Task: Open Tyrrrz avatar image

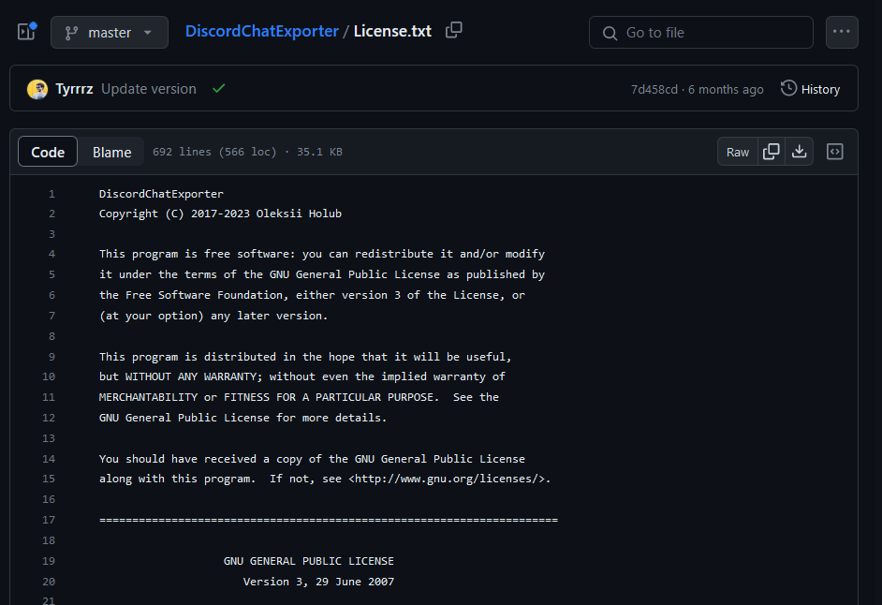Action: [x=37, y=89]
